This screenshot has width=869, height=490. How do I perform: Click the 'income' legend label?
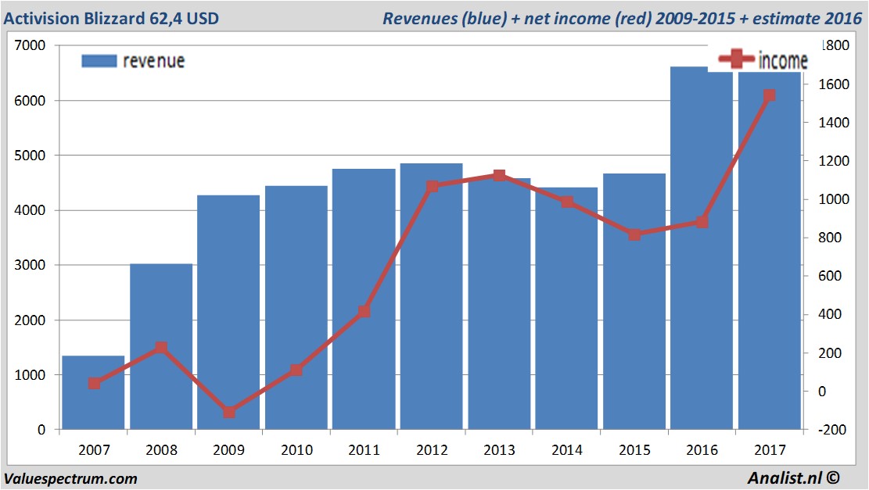click(x=782, y=60)
